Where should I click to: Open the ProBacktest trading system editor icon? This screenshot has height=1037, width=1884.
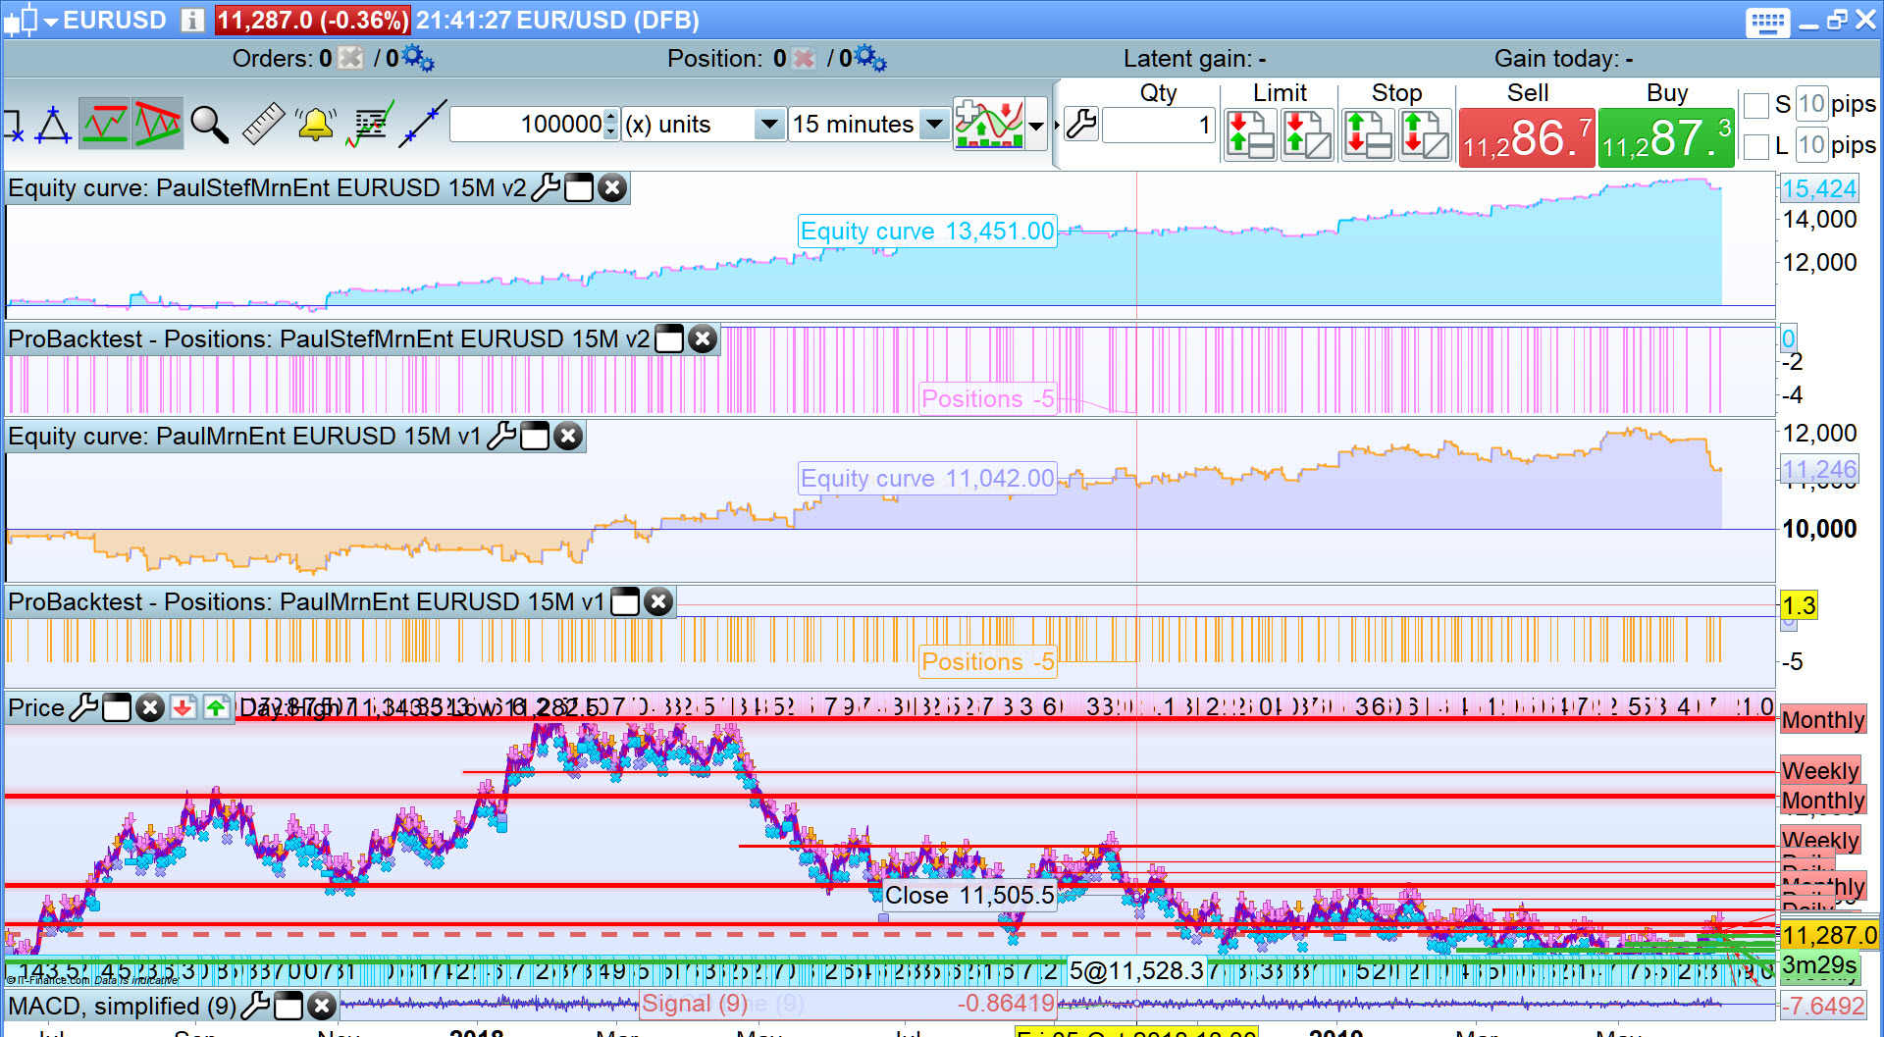point(369,125)
